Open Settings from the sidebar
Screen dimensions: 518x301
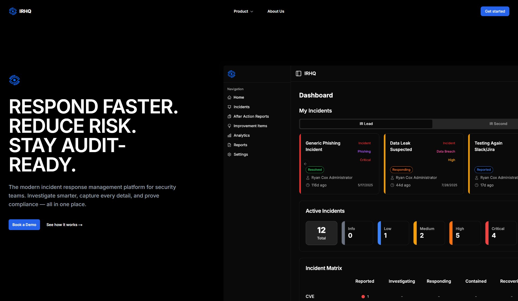tap(241, 154)
